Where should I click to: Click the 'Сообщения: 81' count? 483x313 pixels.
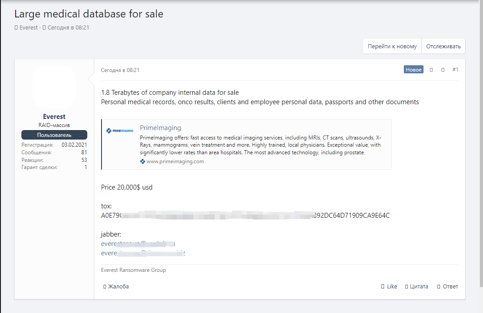84,152
